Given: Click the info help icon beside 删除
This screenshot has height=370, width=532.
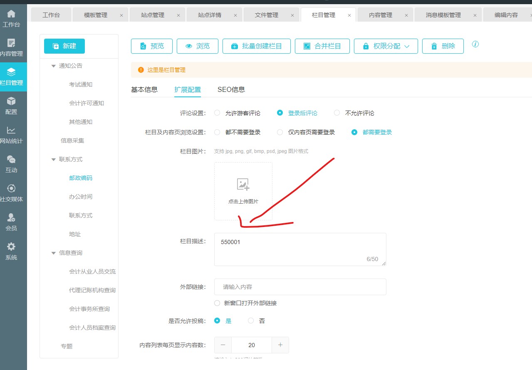Looking at the screenshot, I should [475, 44].
